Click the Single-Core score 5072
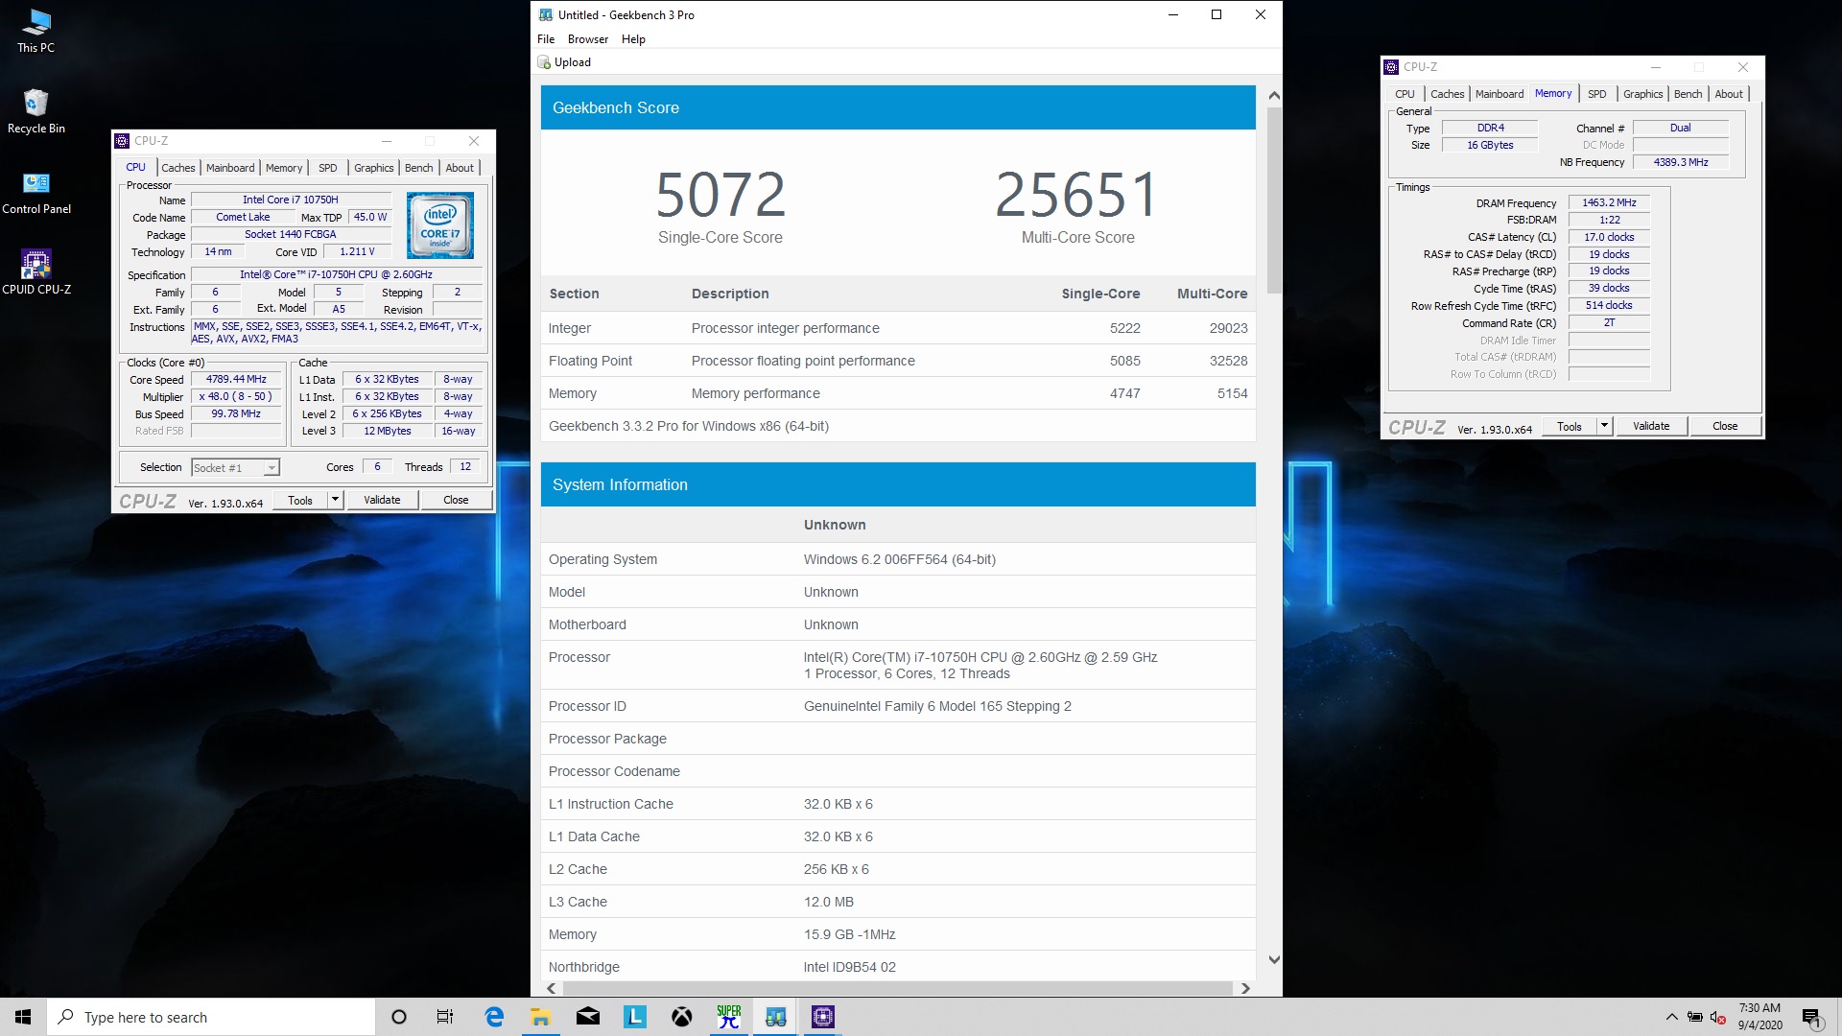The width and height of the screenshot is (1842, 1036). pos(720,195)
